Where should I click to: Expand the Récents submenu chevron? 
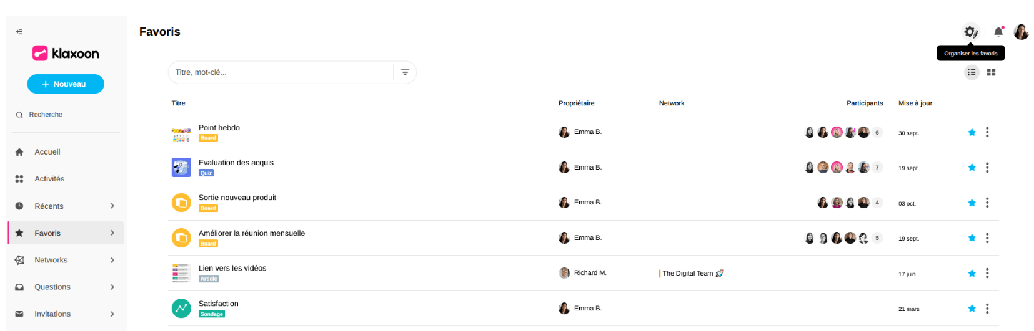click(x=112, y=206)
